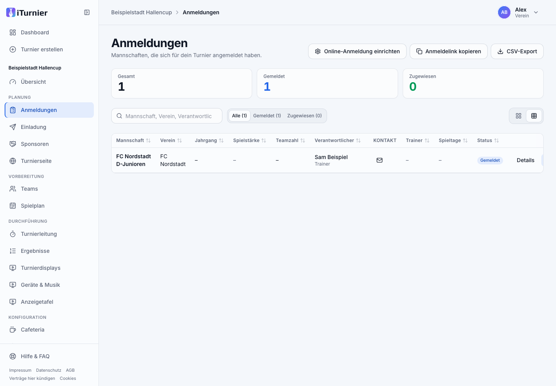Navigate to Sponsoren
Image resolution: width=556 pixels, height=386 pixels.
click(49, 144)
